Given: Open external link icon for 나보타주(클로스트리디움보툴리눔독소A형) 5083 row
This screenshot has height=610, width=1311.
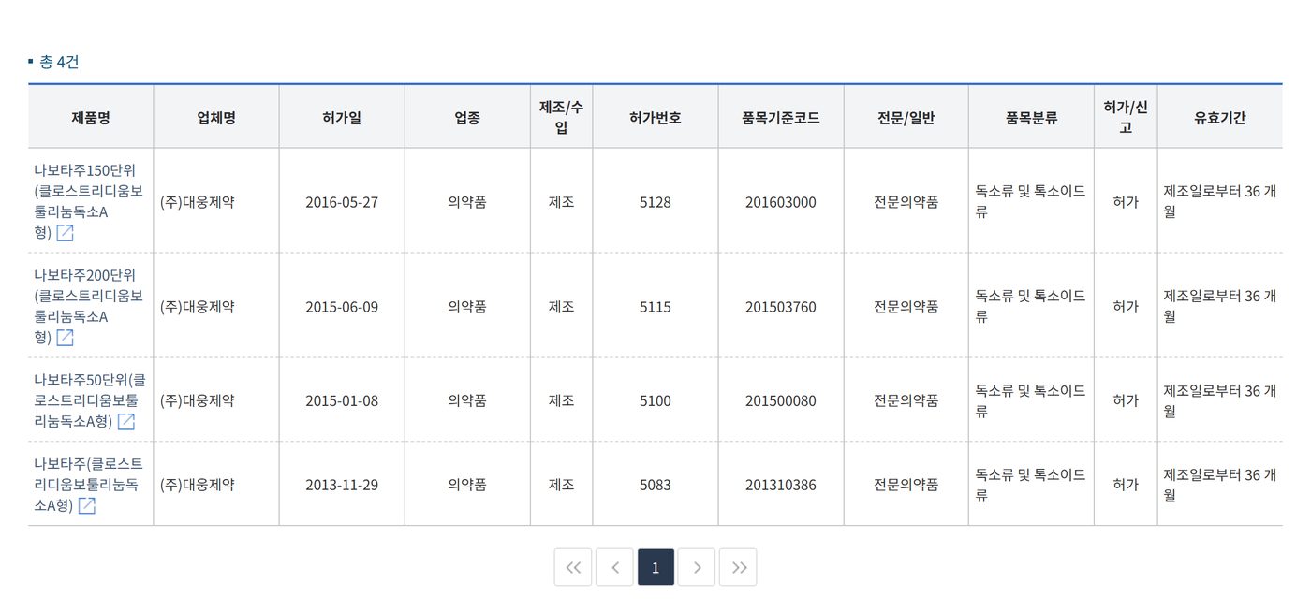Looking at the screenshot, I should click(86, 506).
